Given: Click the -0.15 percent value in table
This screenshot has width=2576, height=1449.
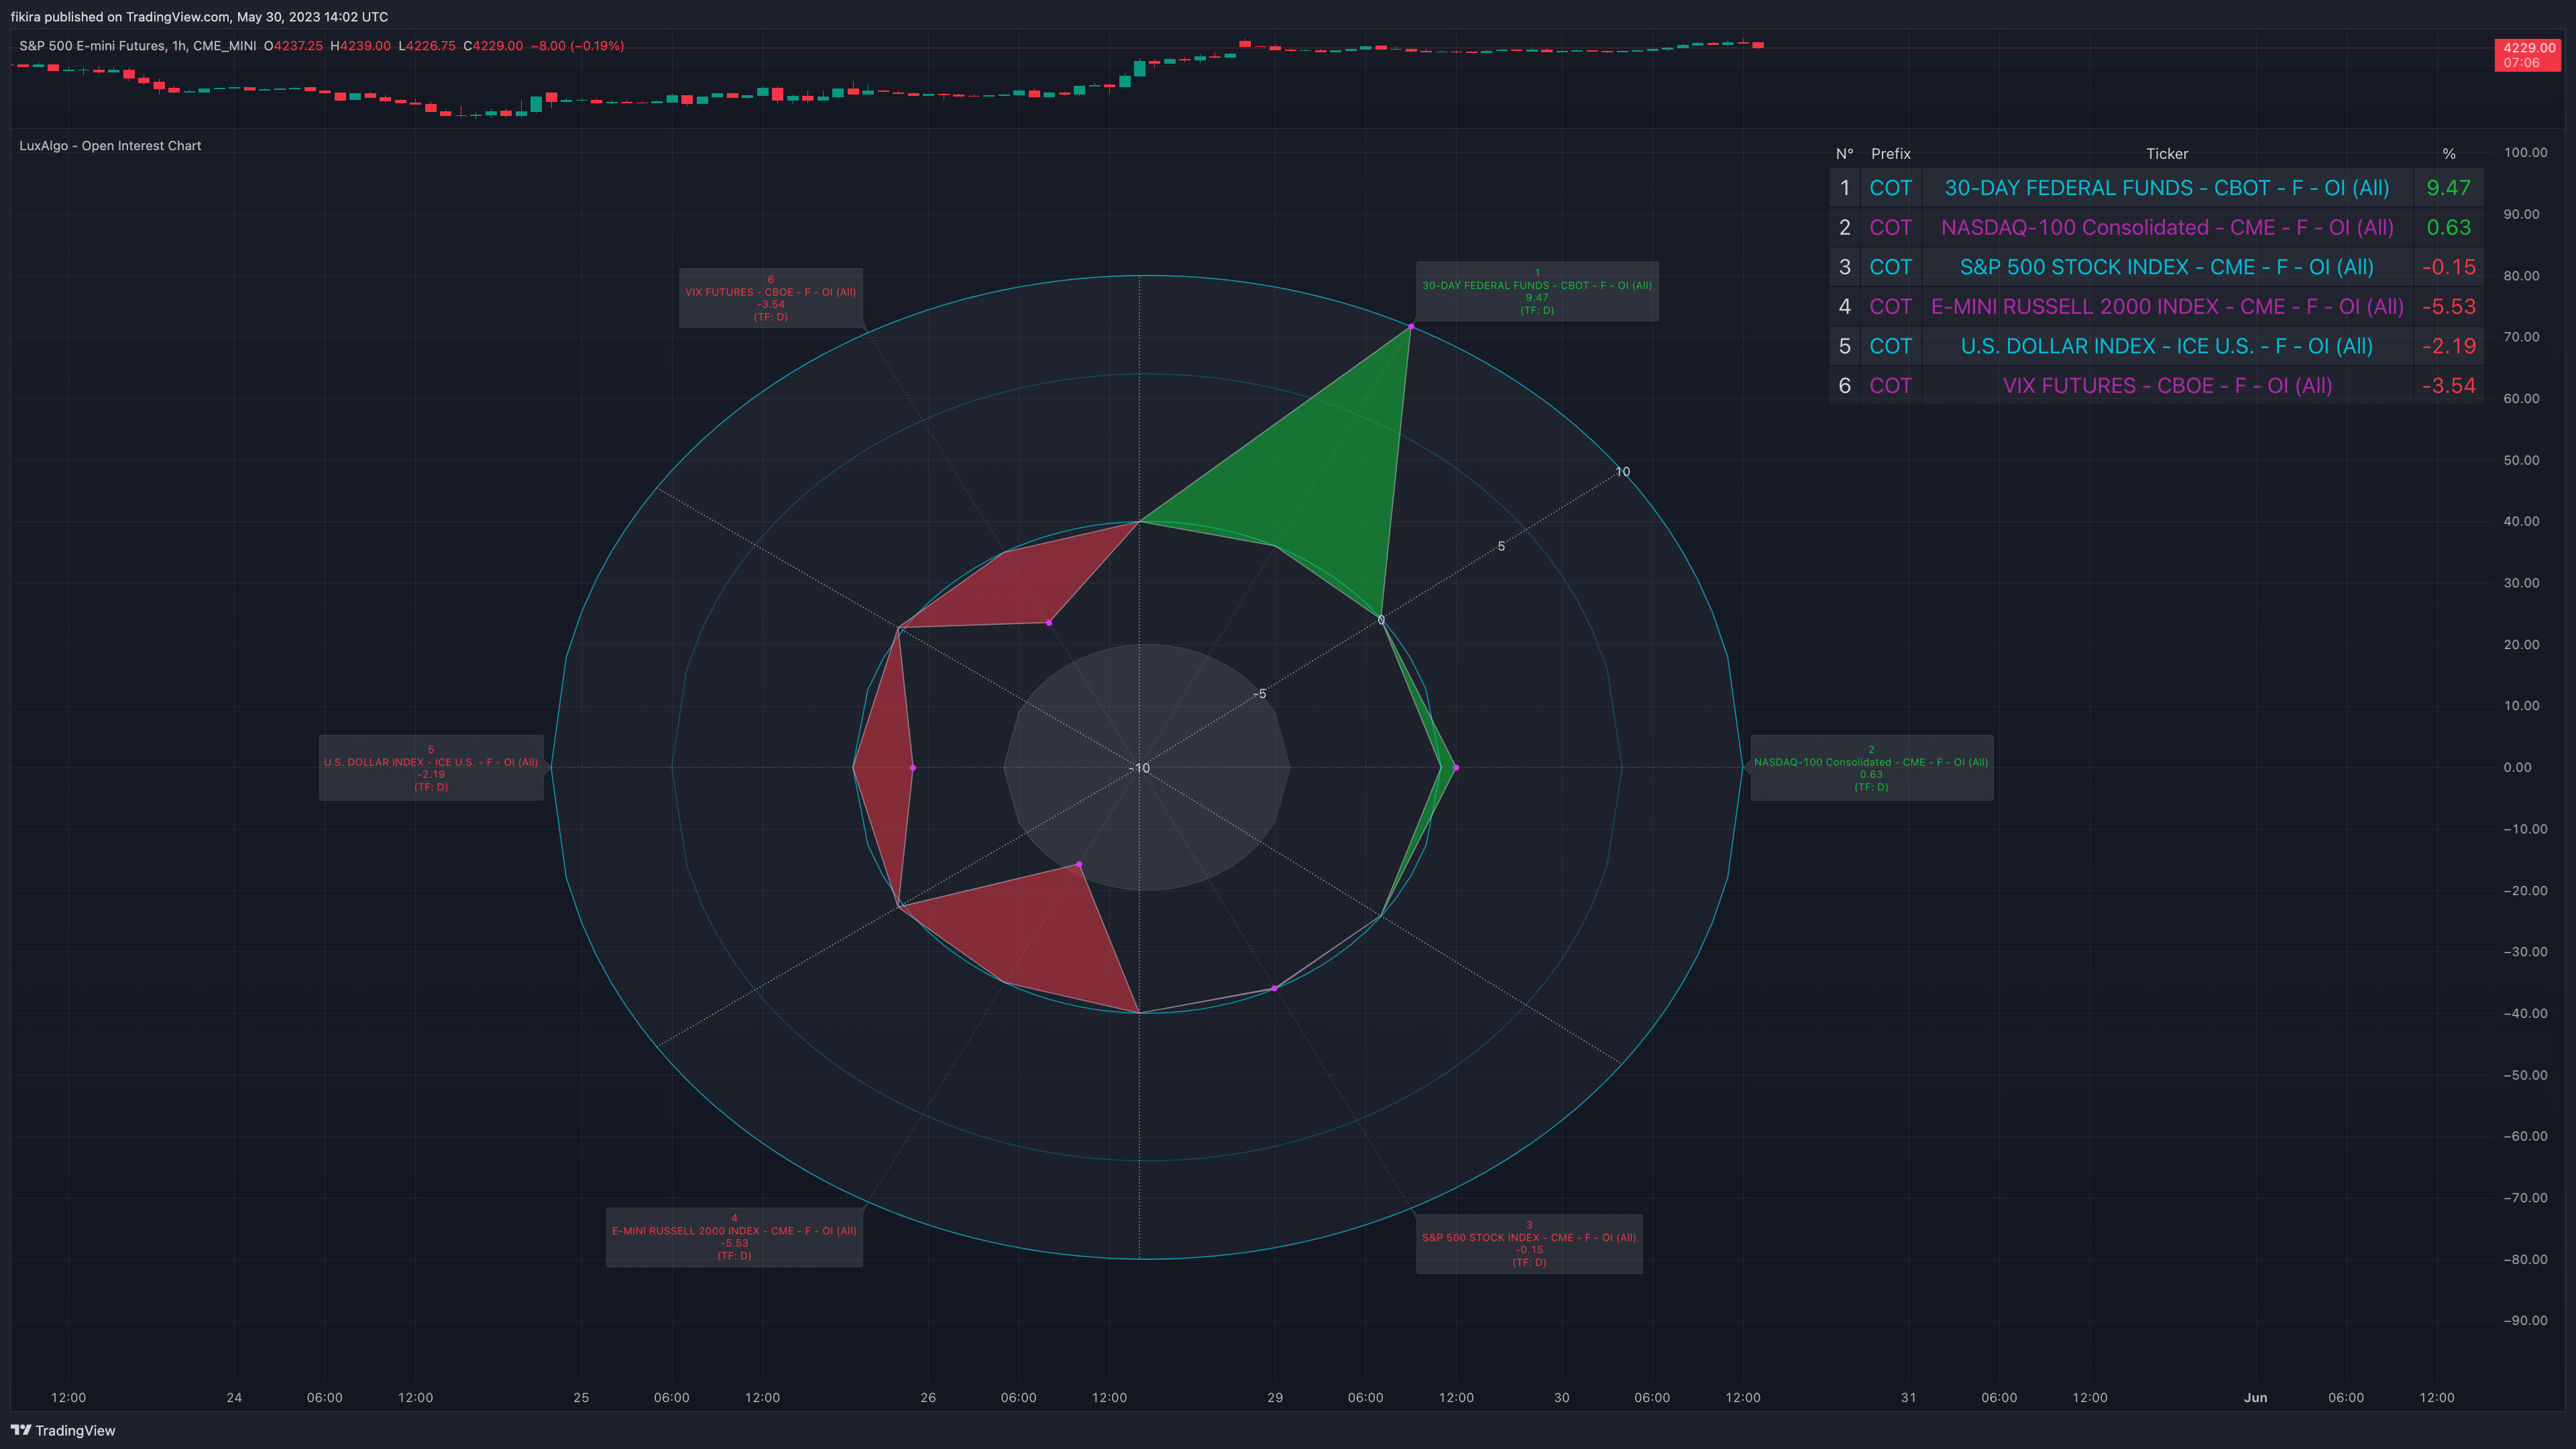Looking at the screenshot, I should [2448, 267].
